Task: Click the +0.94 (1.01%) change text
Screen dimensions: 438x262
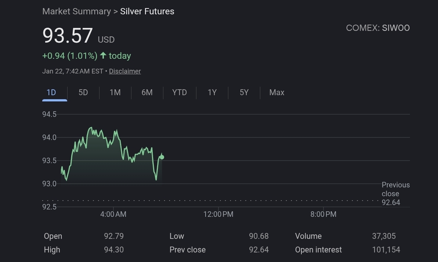Action: 70,56
